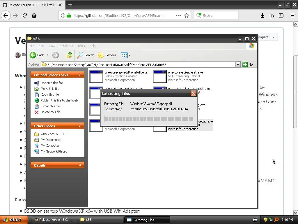
Task: Click the on-screen keyboard tray icon
Action: (255, 220)
